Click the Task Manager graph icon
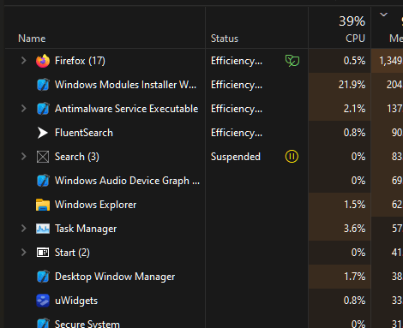The width and height of the screenshot is (403, 328). 43,229
